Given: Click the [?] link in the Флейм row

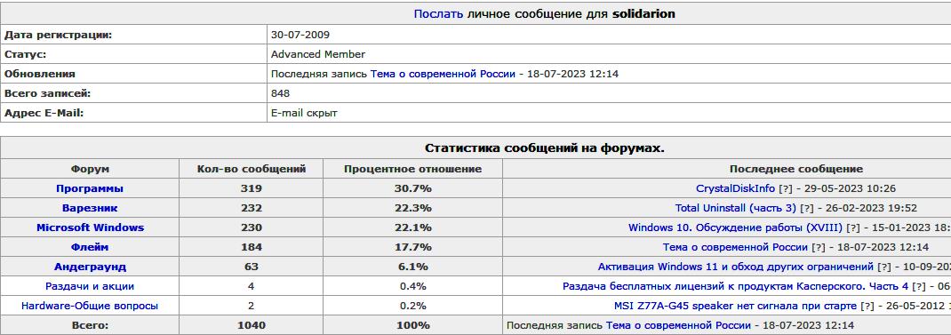Looking at the screenshot, I should pos(819,247).
